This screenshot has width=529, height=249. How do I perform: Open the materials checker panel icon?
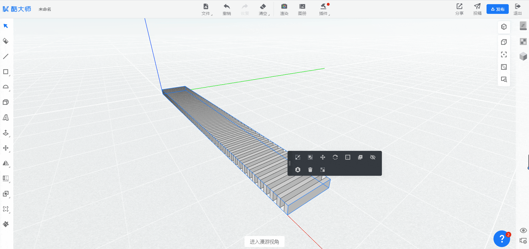pos(523,42)
